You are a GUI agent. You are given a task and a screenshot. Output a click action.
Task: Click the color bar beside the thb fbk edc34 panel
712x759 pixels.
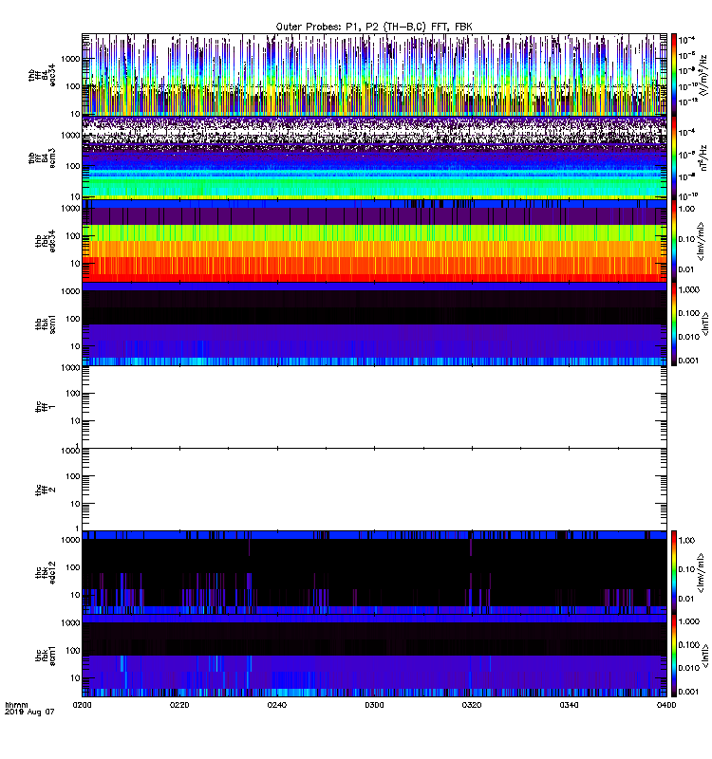click(x=673, y=241)
